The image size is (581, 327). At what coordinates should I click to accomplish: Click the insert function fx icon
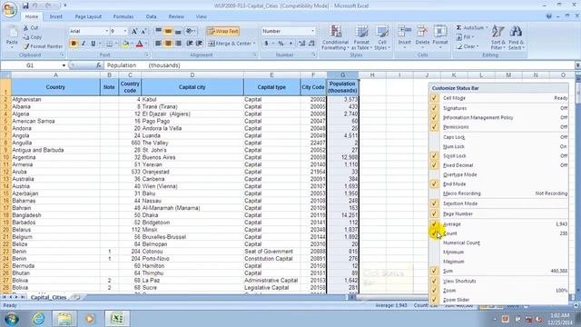[x=99, y=65]
